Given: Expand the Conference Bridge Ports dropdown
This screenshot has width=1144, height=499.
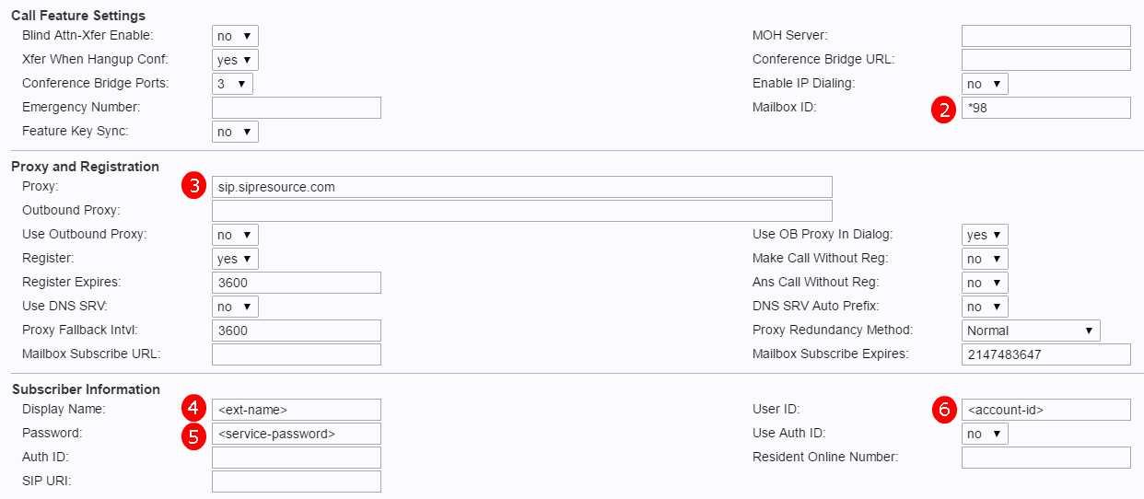Looking at the screenshot, I should (x=232, y=84).
